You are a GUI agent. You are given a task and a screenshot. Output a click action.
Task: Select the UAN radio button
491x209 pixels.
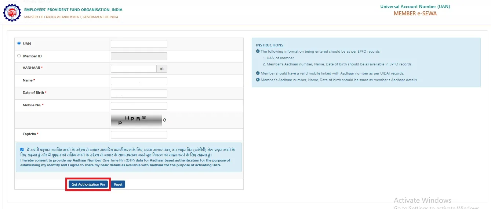click(19, 43)
